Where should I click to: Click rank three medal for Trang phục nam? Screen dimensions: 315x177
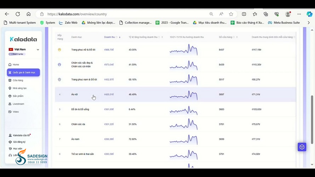[x=59, y=79]
